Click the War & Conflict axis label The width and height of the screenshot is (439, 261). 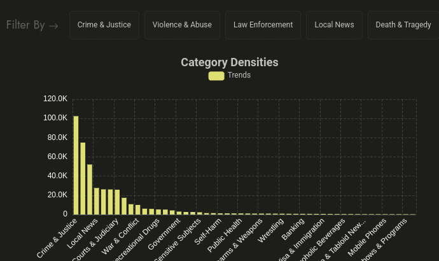(x=120, y=236)
